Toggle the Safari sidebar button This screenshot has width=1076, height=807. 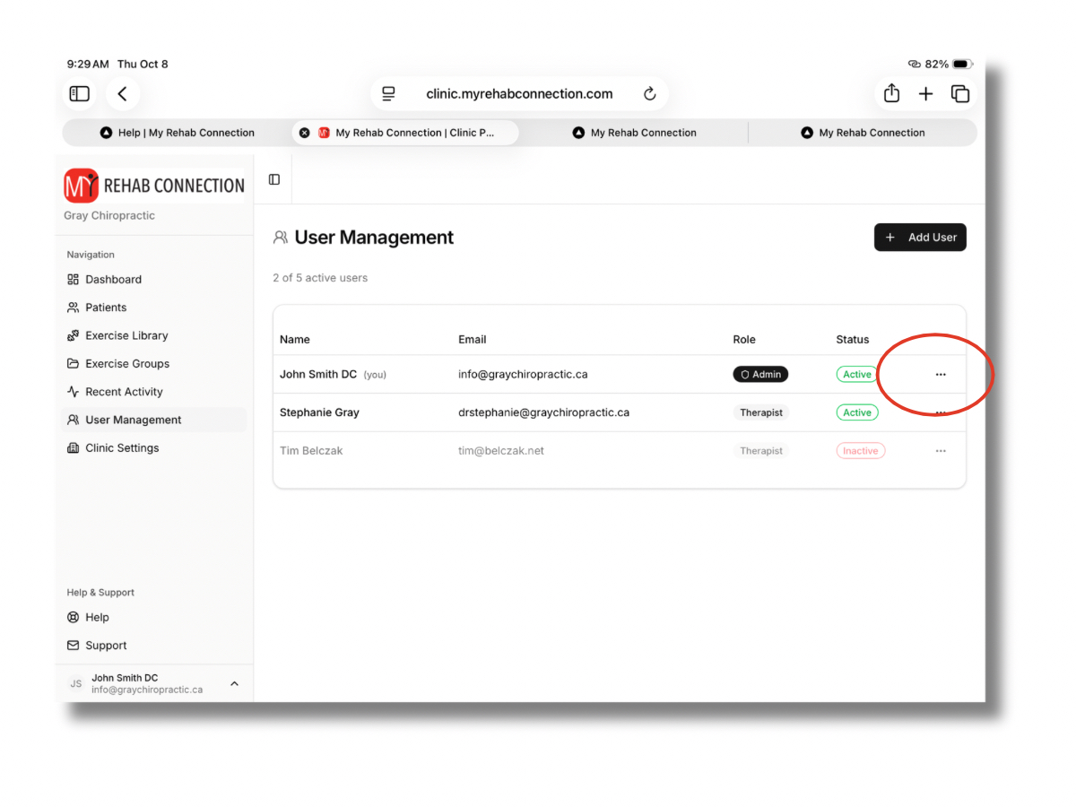point(80,93)
